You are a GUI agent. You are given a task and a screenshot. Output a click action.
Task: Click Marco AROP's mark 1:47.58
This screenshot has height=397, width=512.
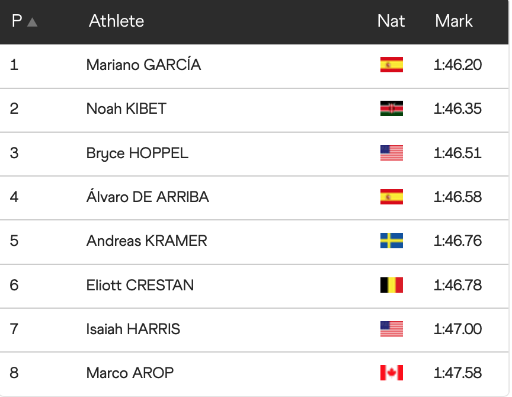click(x=457, y=373)
